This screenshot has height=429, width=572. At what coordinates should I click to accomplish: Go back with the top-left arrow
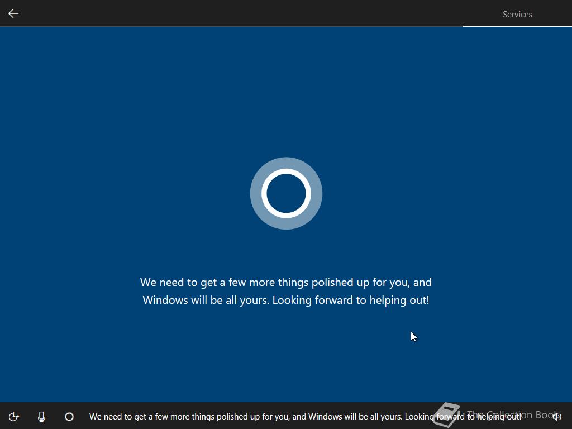point(13,14)
